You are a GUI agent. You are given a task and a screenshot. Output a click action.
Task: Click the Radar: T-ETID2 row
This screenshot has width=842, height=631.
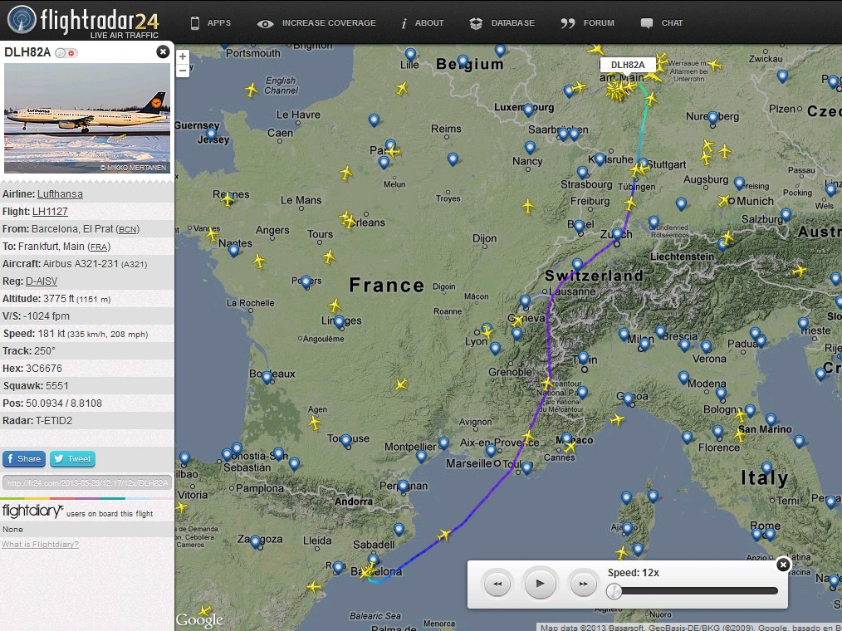pos(87,420)
